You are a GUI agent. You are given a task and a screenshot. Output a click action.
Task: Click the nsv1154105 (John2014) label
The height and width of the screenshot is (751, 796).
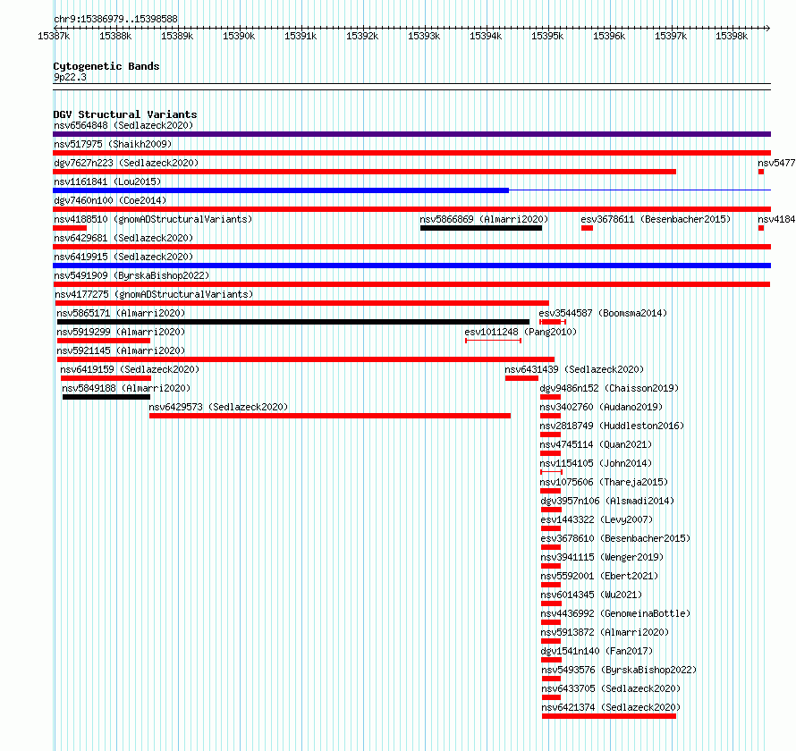pos(596,463)
